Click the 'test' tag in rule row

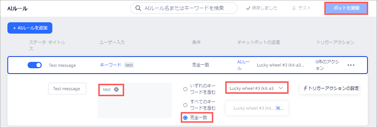pyautogui.click(x=129, y=65)
